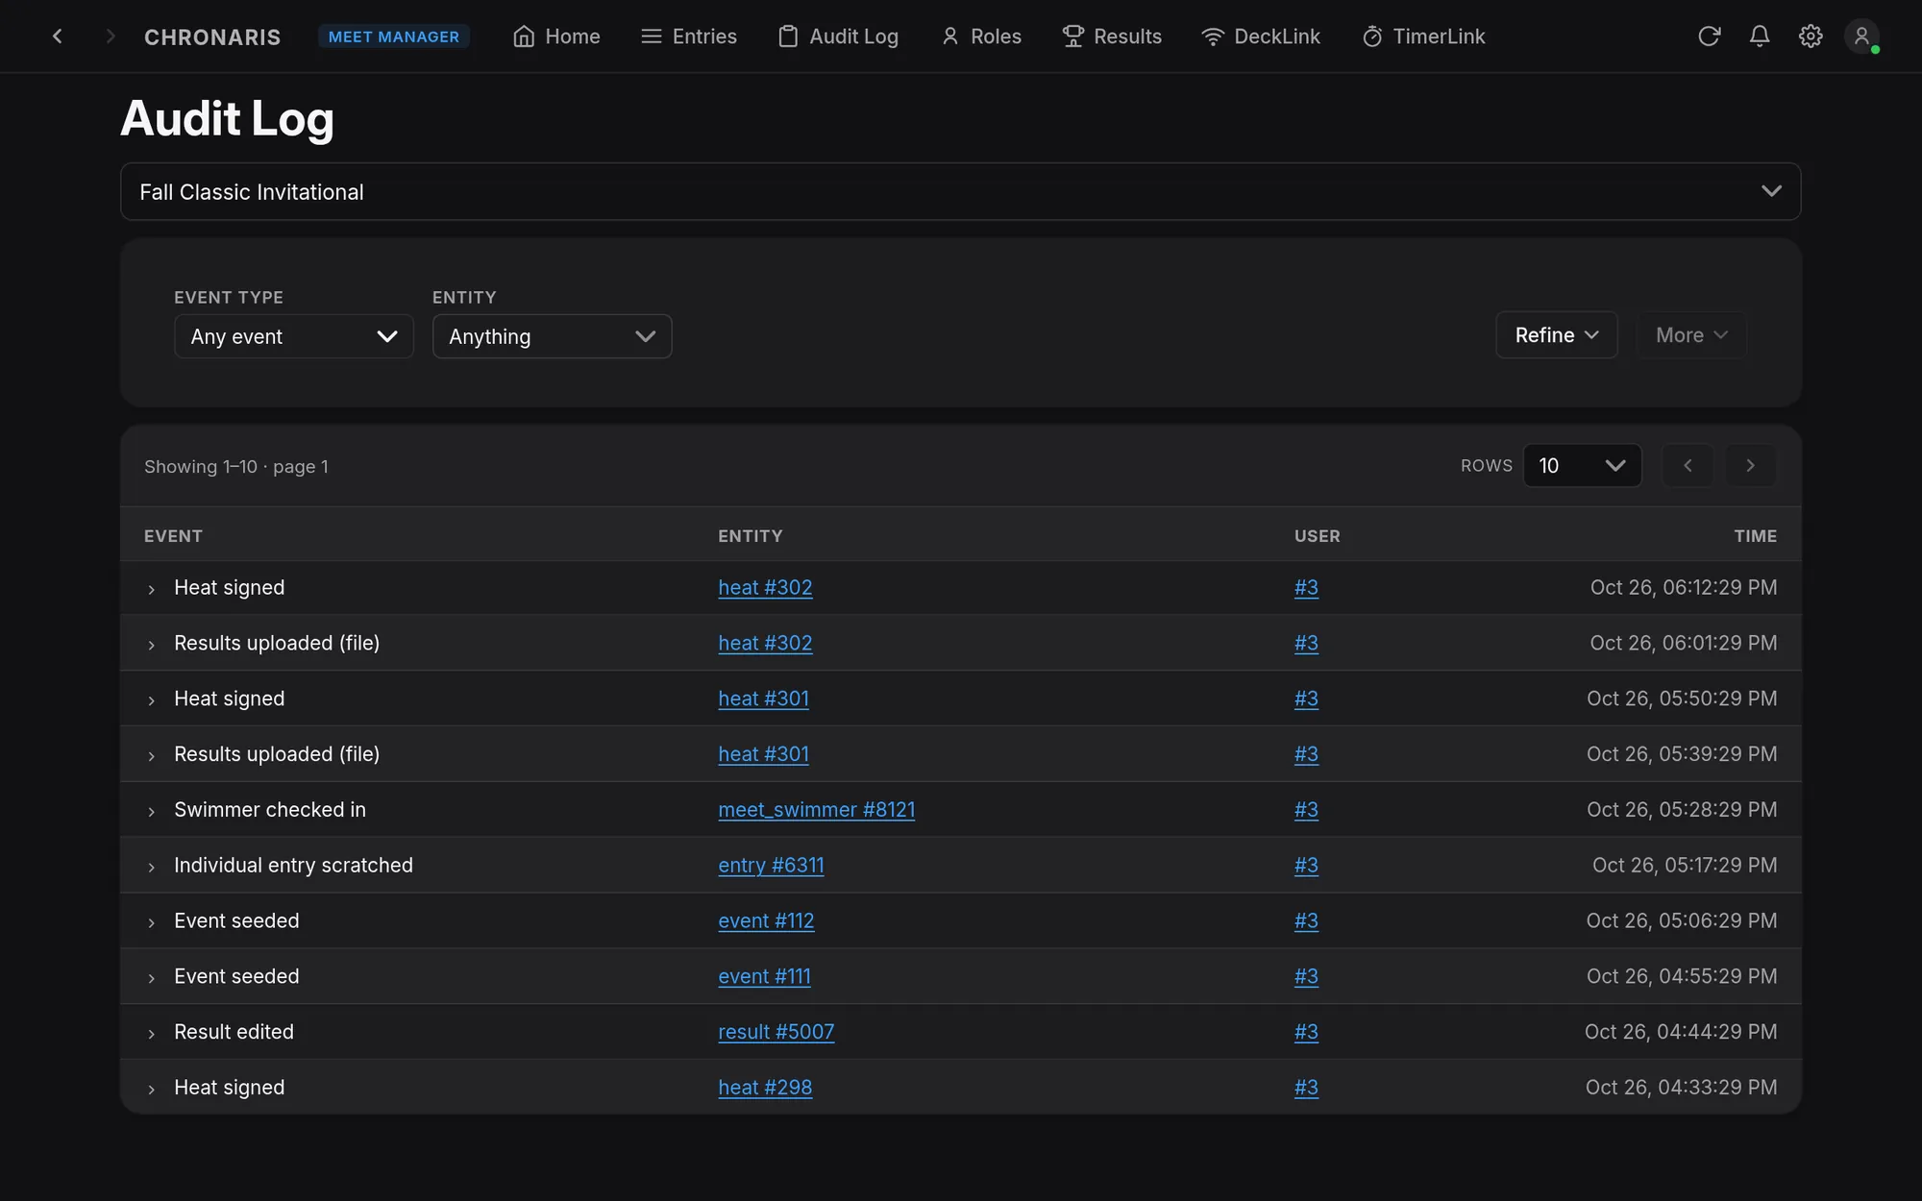Open TimerLink in navigation
Image resolution: width=1922 pixels, height=1201 pixels.
click(1424, 37)
